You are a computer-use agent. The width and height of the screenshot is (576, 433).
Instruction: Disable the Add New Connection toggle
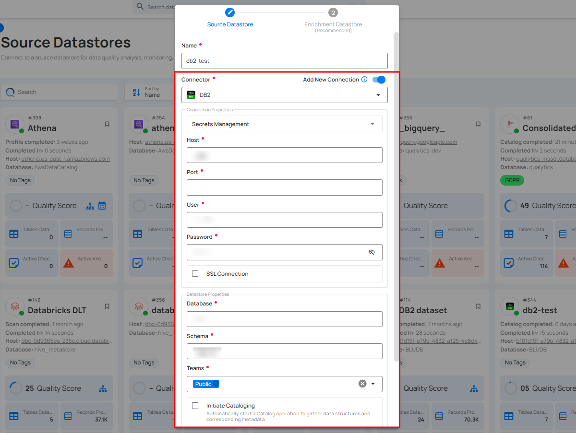coord(379,80)
